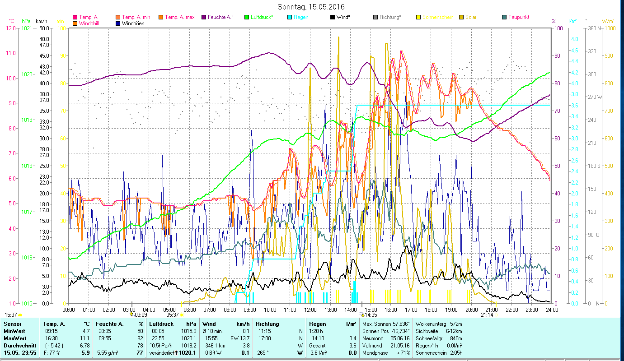Click the black Wind legend square
The width and height of the screenshot is (624, 361).
[x=332, y=18]
